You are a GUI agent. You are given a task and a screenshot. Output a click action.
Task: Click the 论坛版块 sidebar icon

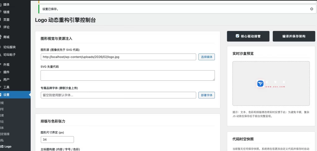click(1, 47)
